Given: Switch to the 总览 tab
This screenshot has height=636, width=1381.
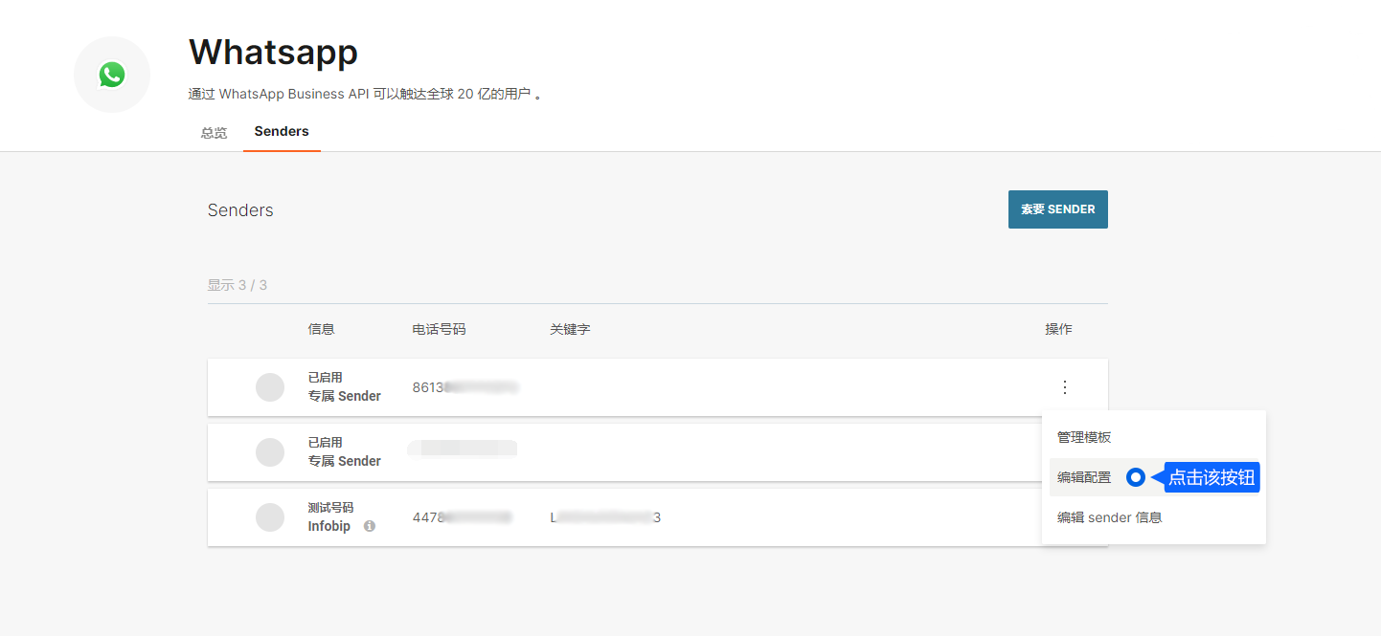Looking at the screenshot, I should tap(214, 133).
